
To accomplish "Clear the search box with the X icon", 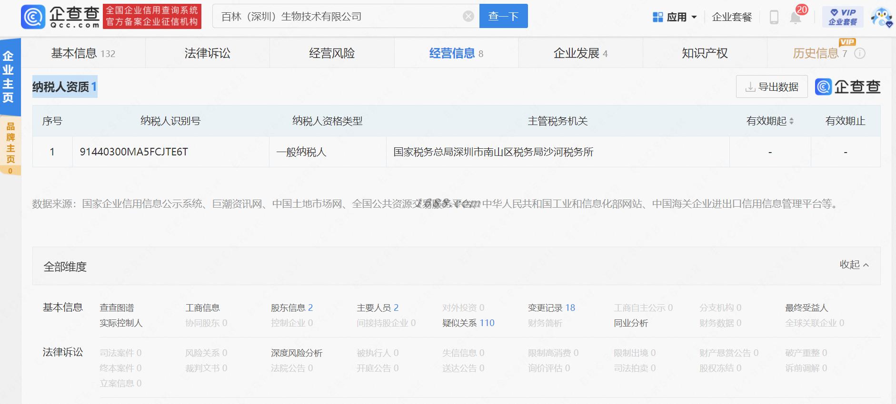I will coord(468,17).
